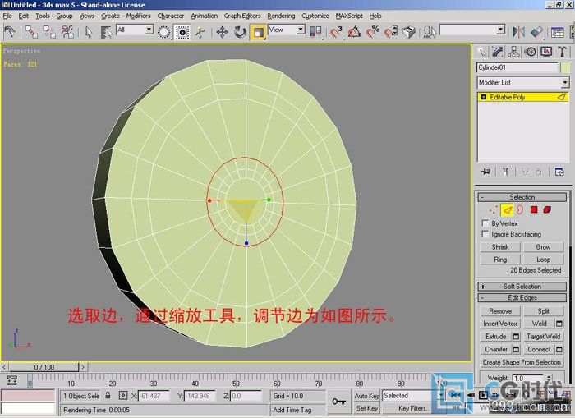Open the View reference coordinate dropdown
Image resolution: width=575 pixels, height=418 pixels.
point(301,30)
